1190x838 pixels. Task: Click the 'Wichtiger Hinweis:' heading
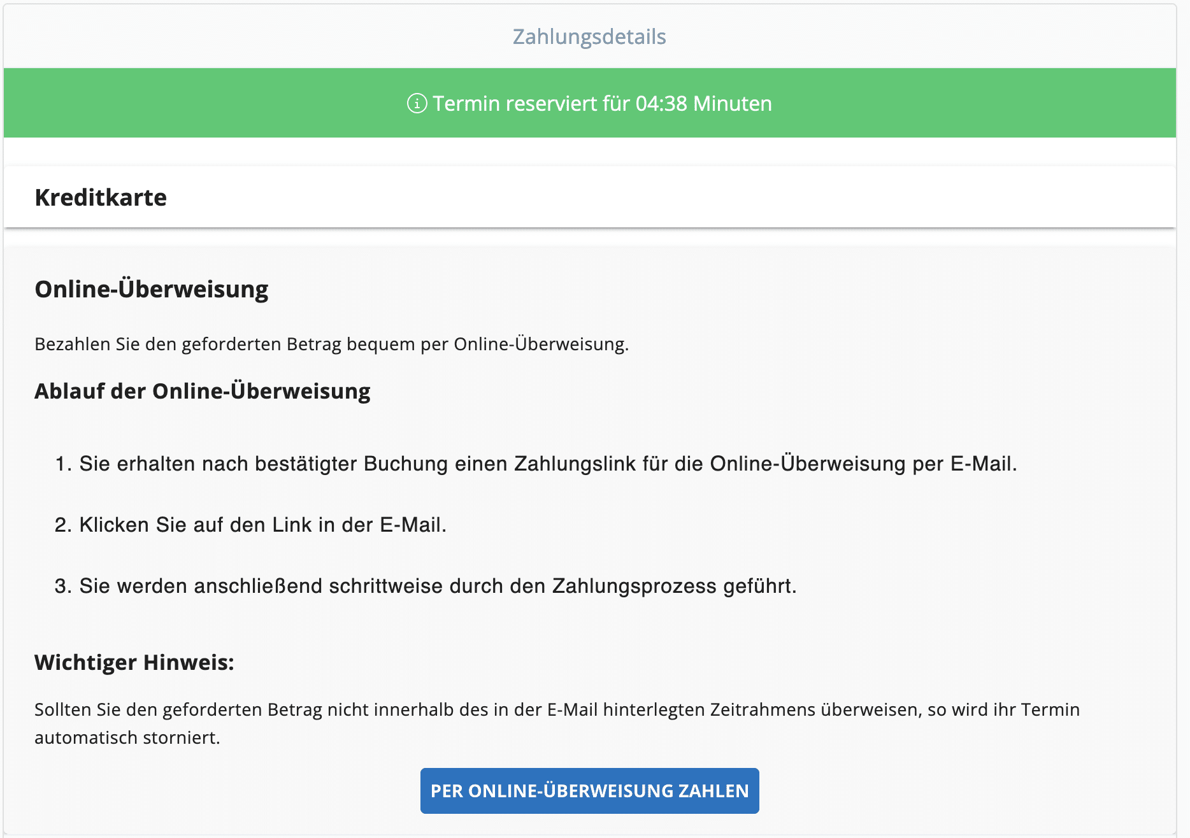tap(134, 662)
